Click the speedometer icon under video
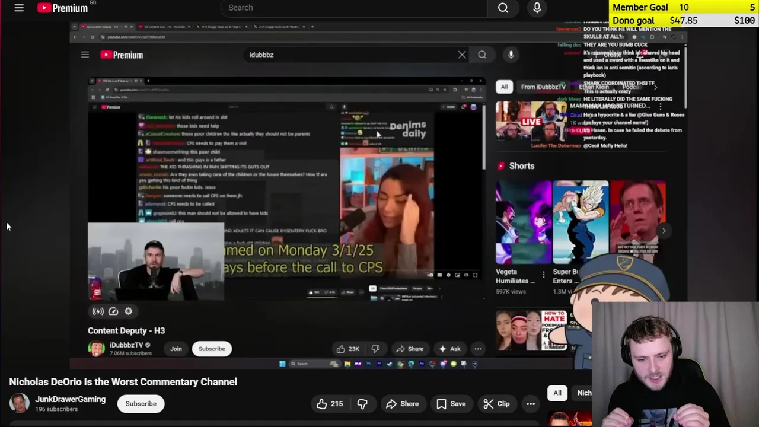Viewport: 759px width, 427px height. click(113, 311)
